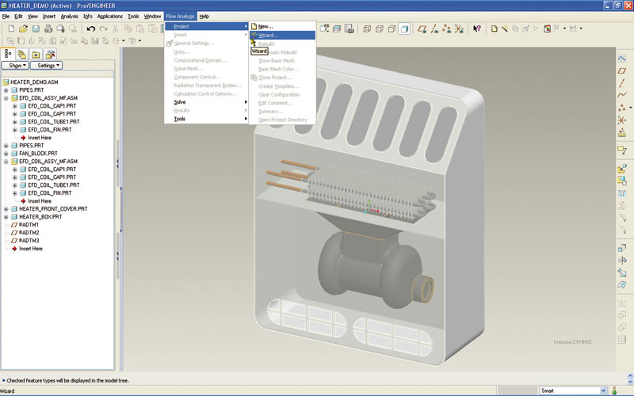Select the first EFD_COIL_FIN.PRT row

[x=49, y=130]
